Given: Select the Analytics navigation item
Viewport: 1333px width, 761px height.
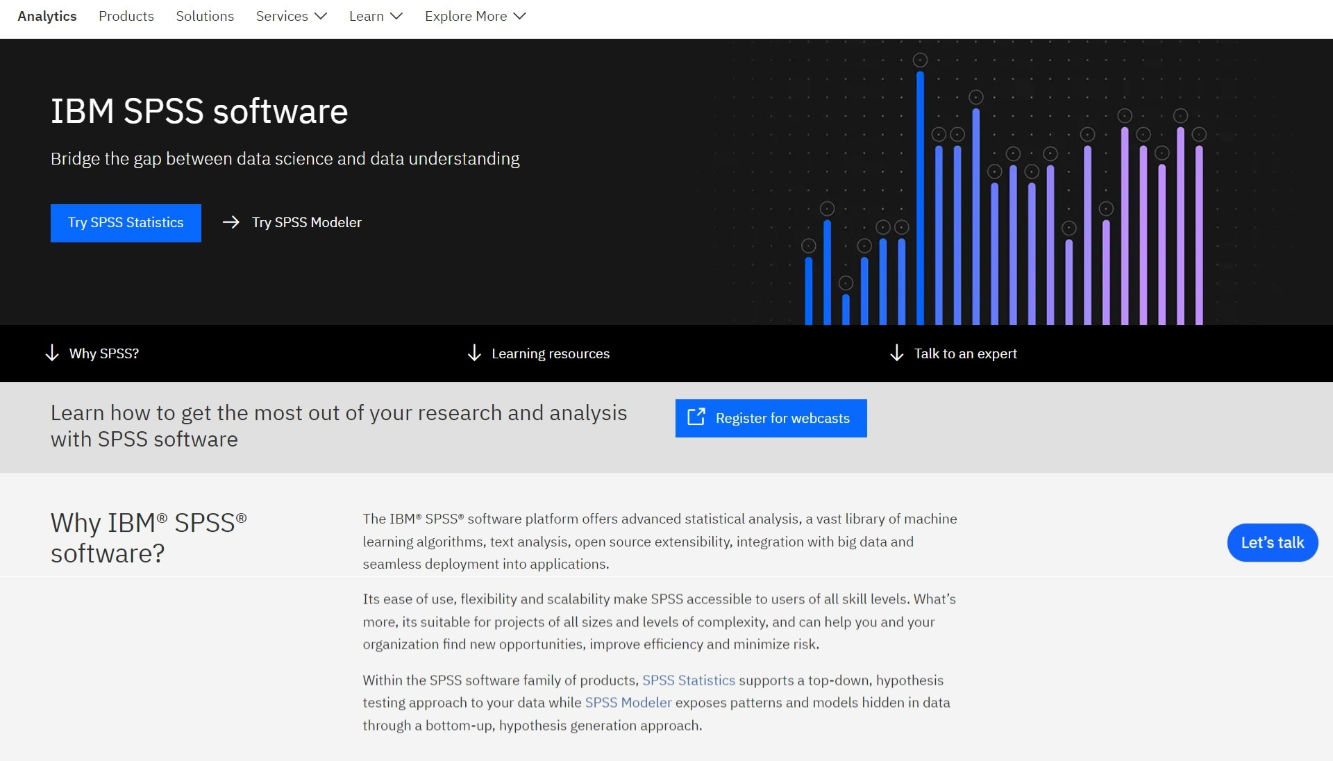Looking at the screenshot, I should (x=47, y=16).
